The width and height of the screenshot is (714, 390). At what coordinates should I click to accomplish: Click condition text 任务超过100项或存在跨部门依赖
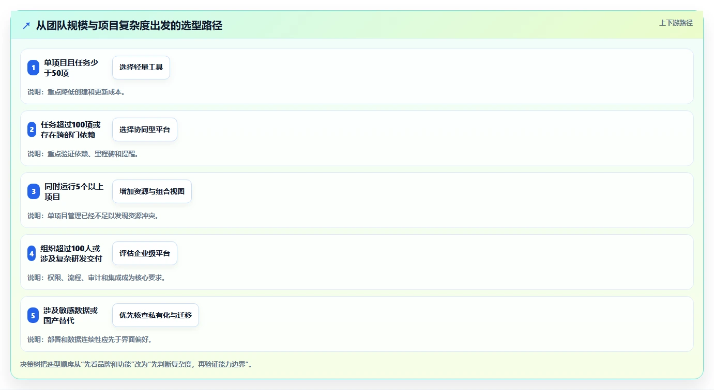(71, 129)
